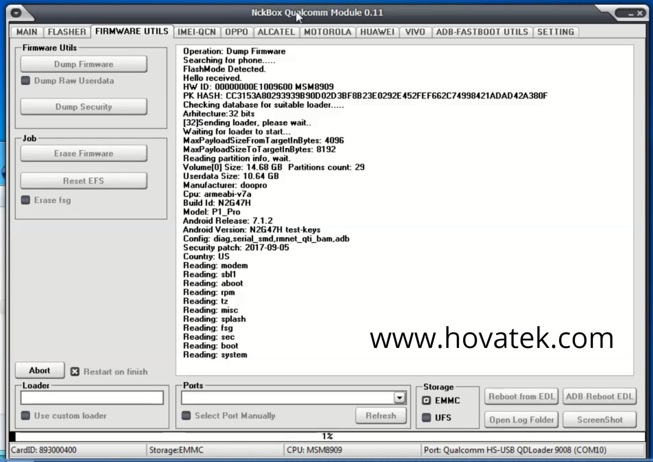
Task: Click the Dump Security button
Action: [84, 107]
